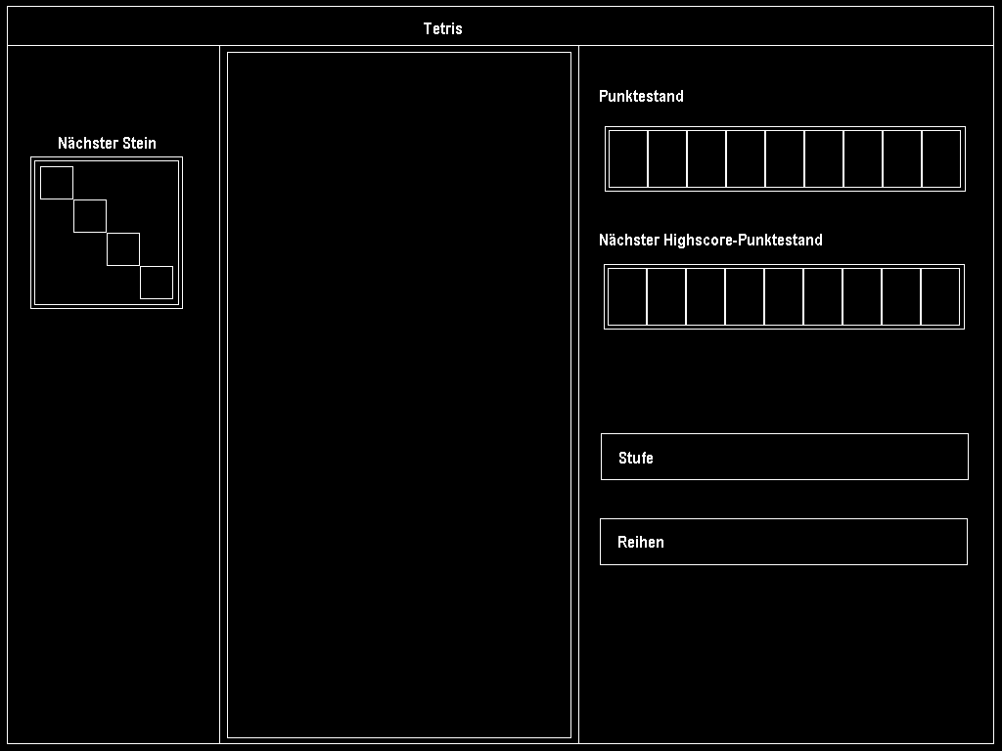
Task: Click the bottom-right square of the next piece preview
Action: click(157, 283)
